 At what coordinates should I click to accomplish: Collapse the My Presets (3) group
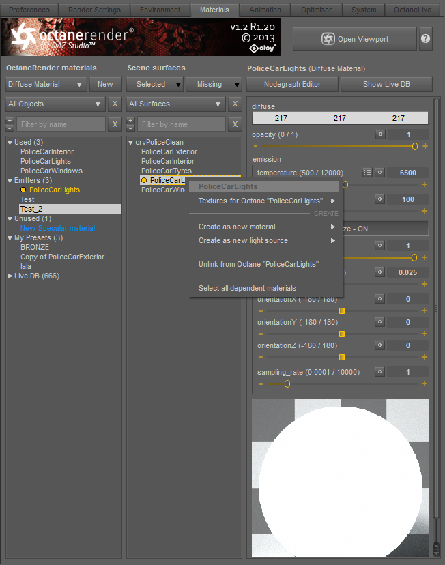pyautogui.click(x=10, y=238)
